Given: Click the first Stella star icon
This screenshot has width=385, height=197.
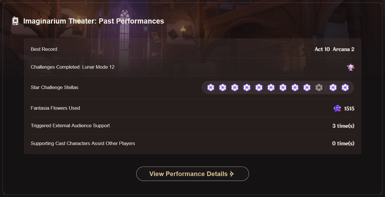Looking at the screenshot, I should coord(211,88).
